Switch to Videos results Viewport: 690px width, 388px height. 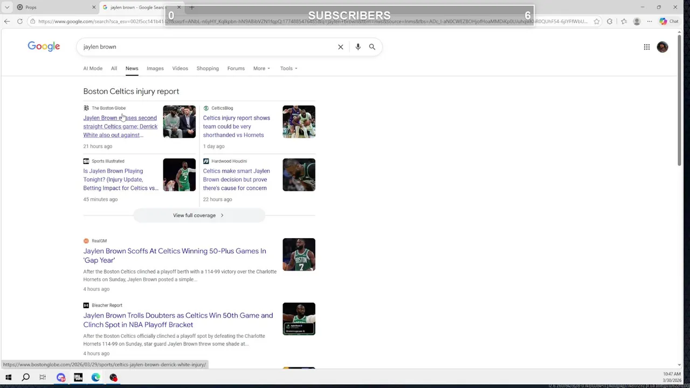click(180, 68)
